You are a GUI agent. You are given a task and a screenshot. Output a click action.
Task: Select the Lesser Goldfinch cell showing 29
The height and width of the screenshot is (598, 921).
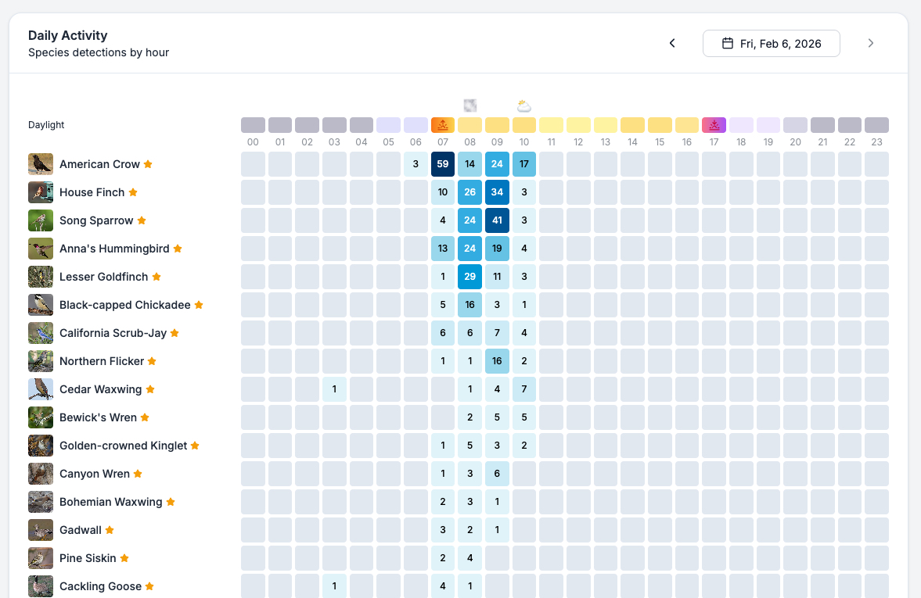click(x=470, y=277)
